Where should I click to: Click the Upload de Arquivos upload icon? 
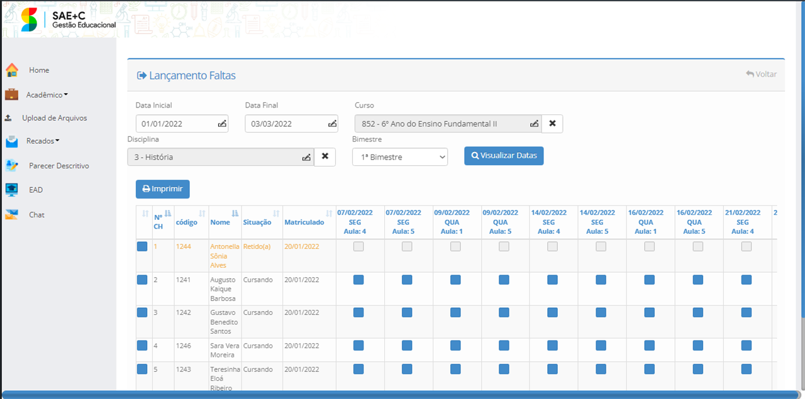click(x=8, y=118)
